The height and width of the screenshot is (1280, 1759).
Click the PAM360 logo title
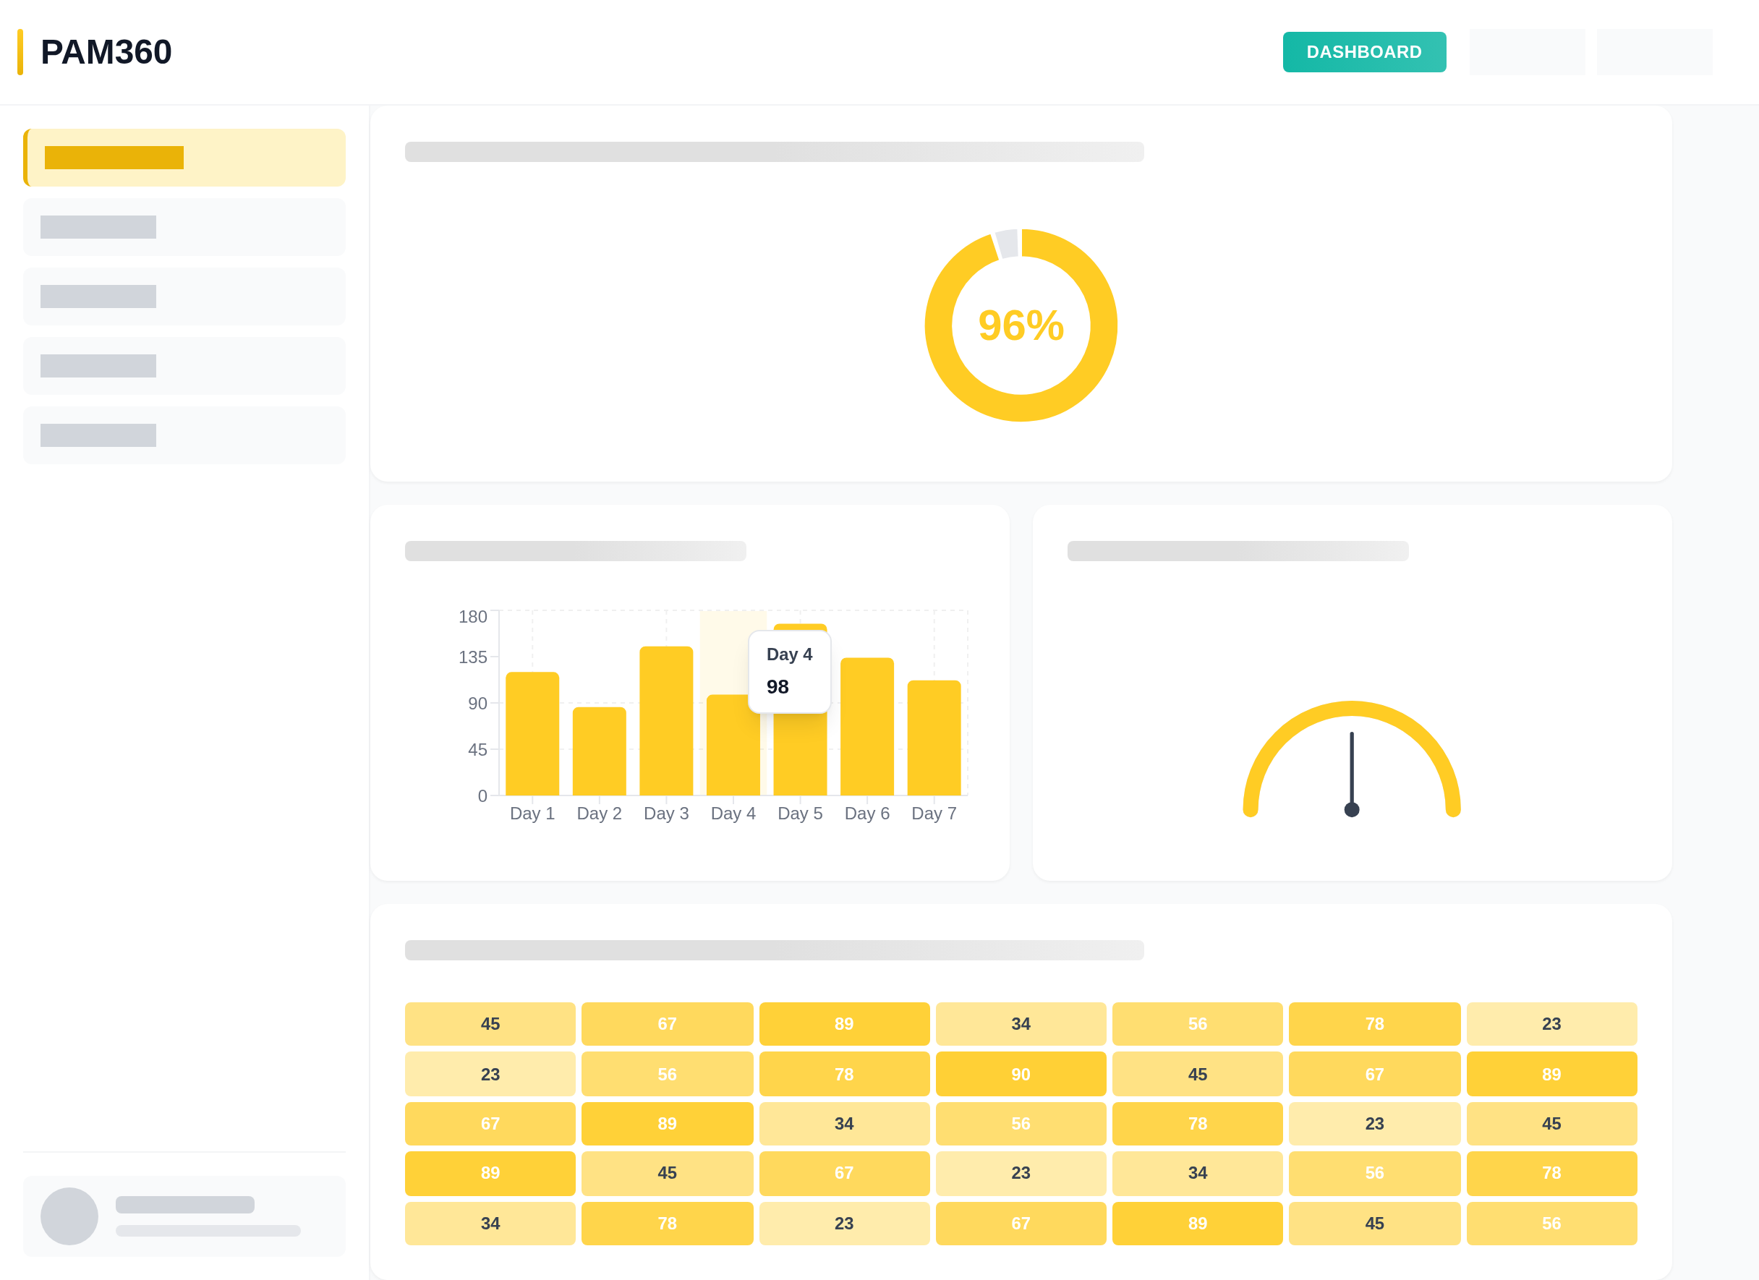click(106, 52)
